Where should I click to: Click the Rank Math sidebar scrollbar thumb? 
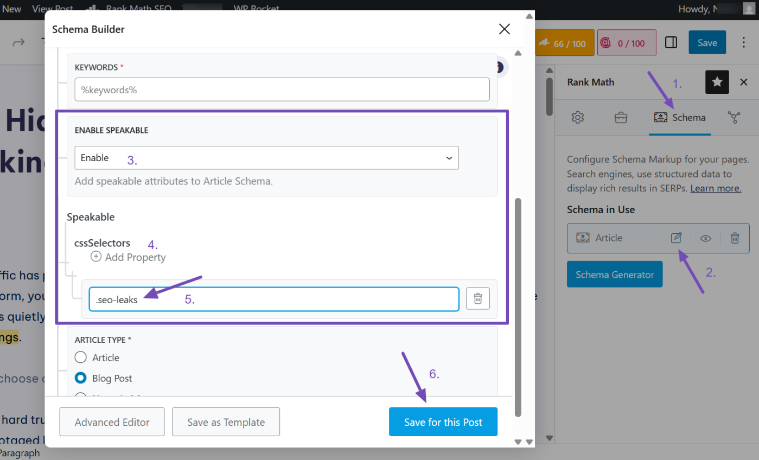(549, 97)
